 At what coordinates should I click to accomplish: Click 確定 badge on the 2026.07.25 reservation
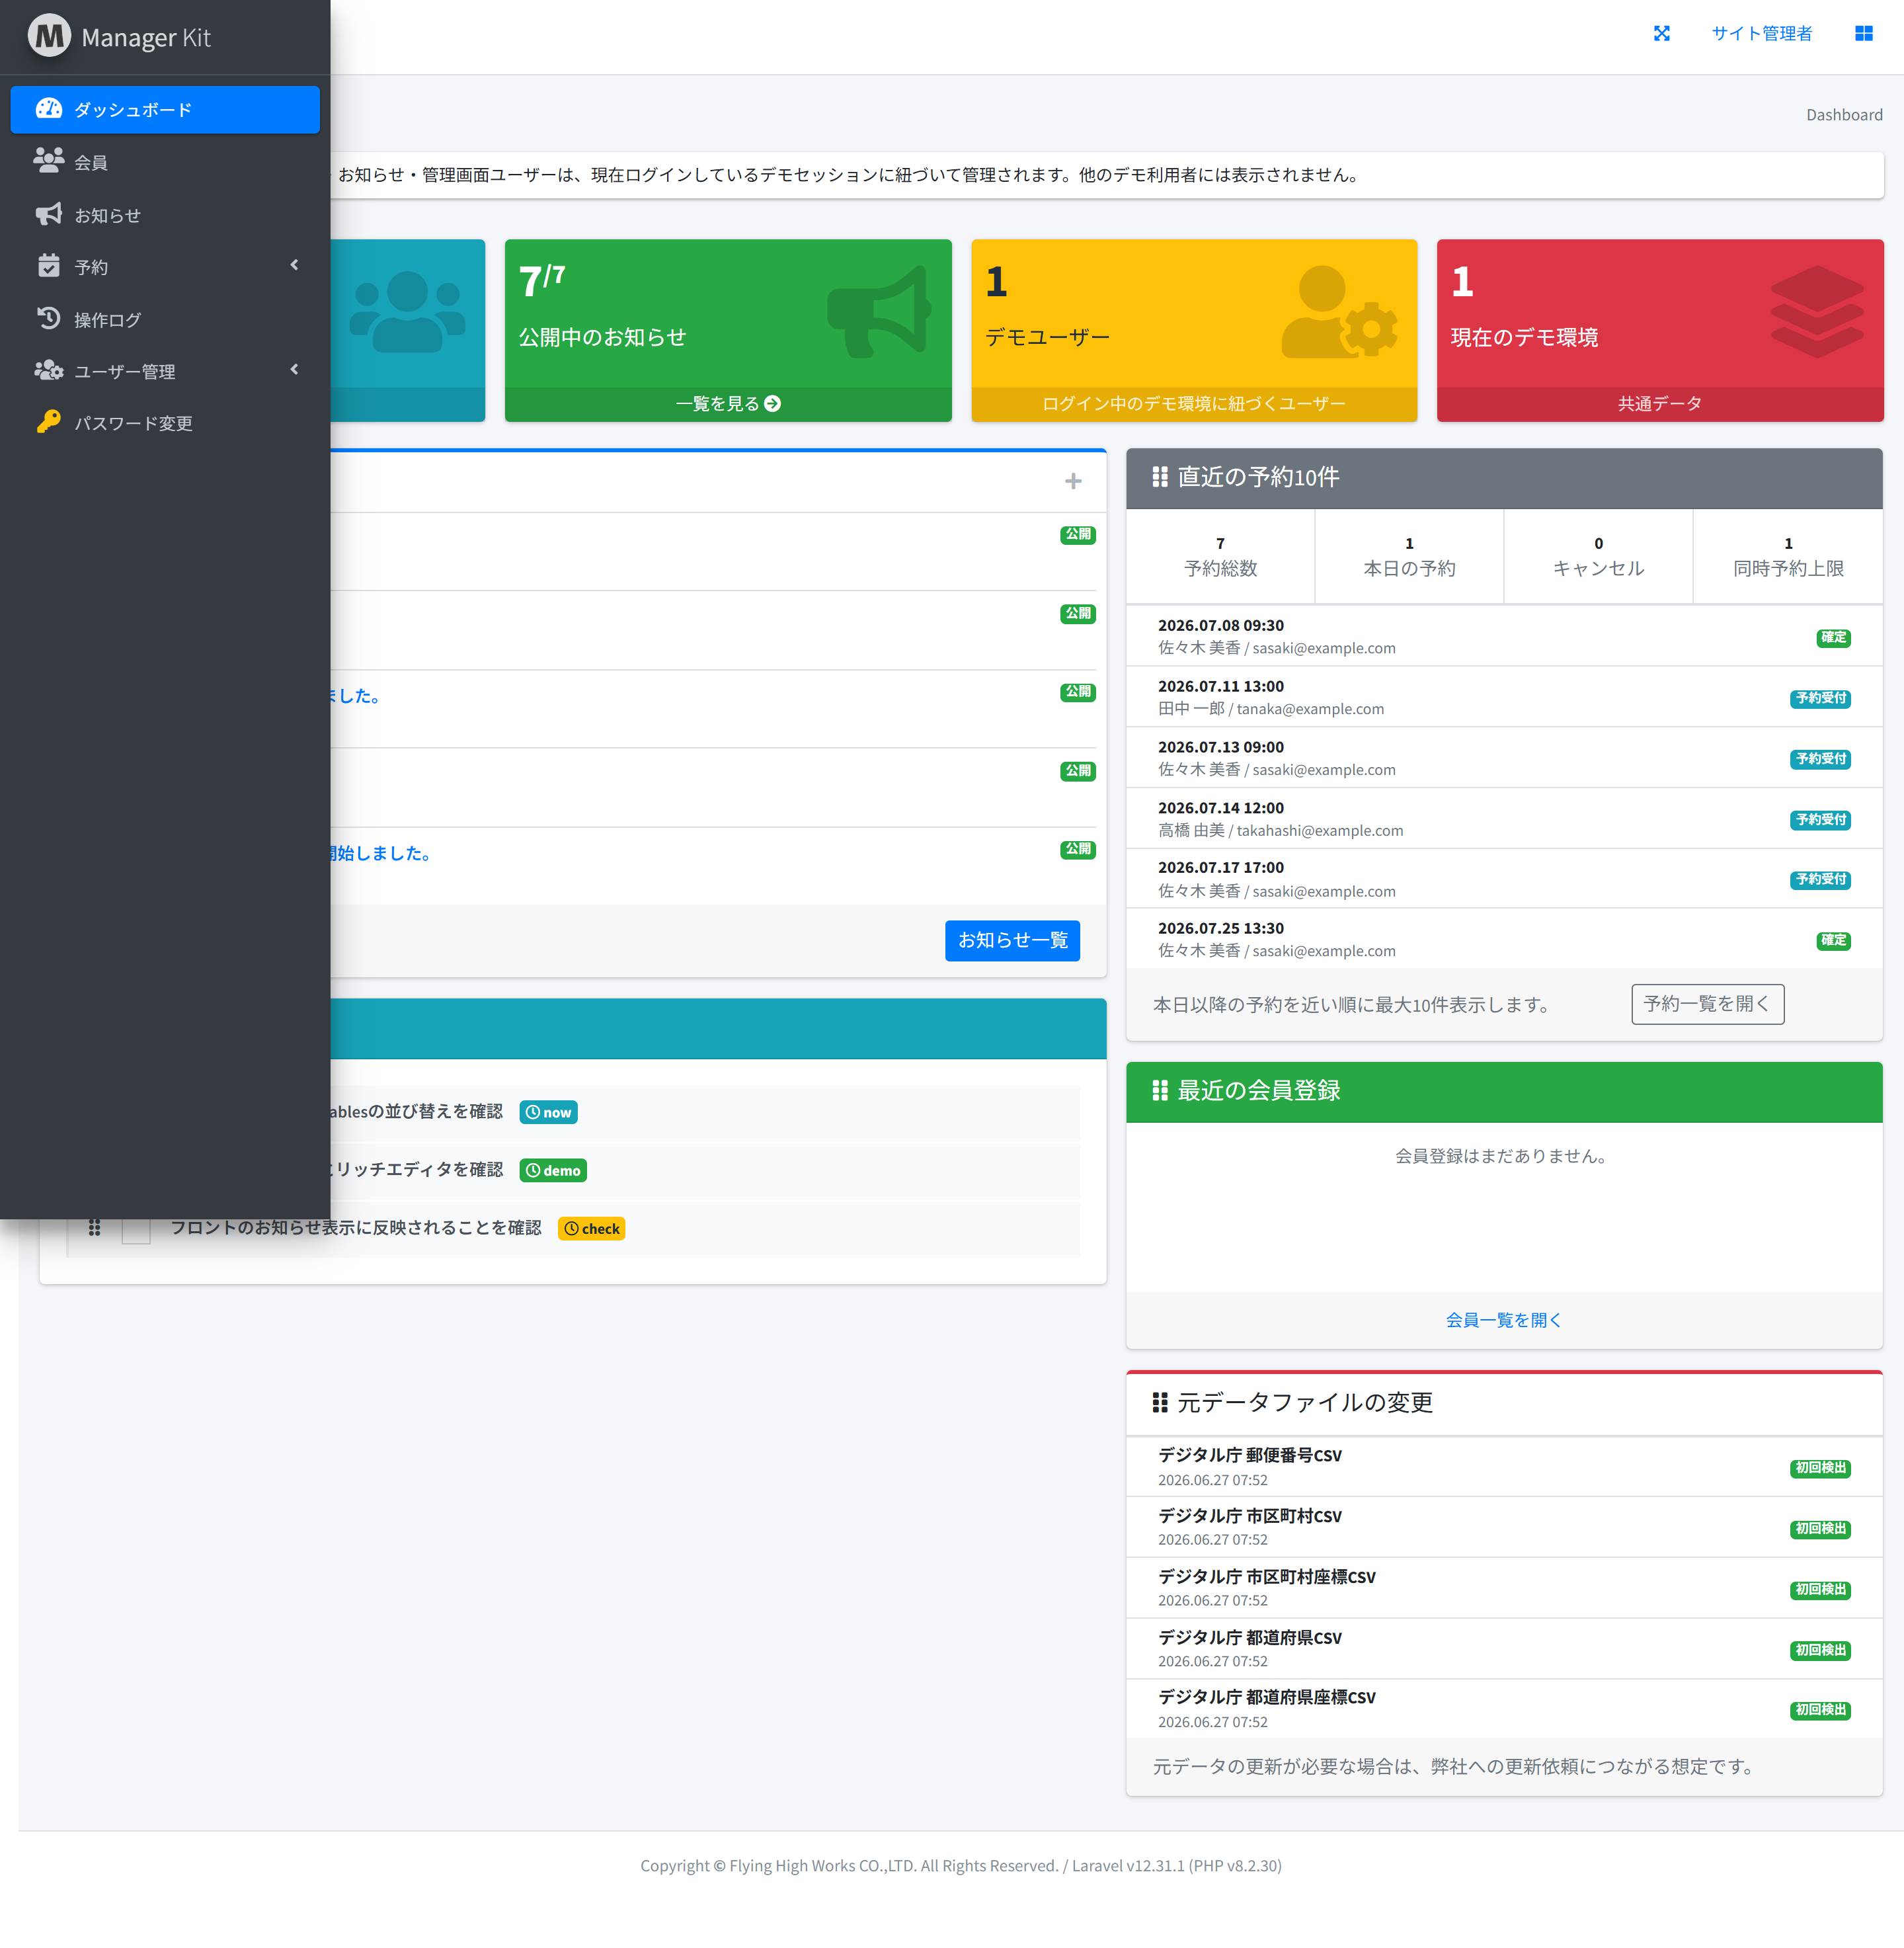(x=1833, y=940)
